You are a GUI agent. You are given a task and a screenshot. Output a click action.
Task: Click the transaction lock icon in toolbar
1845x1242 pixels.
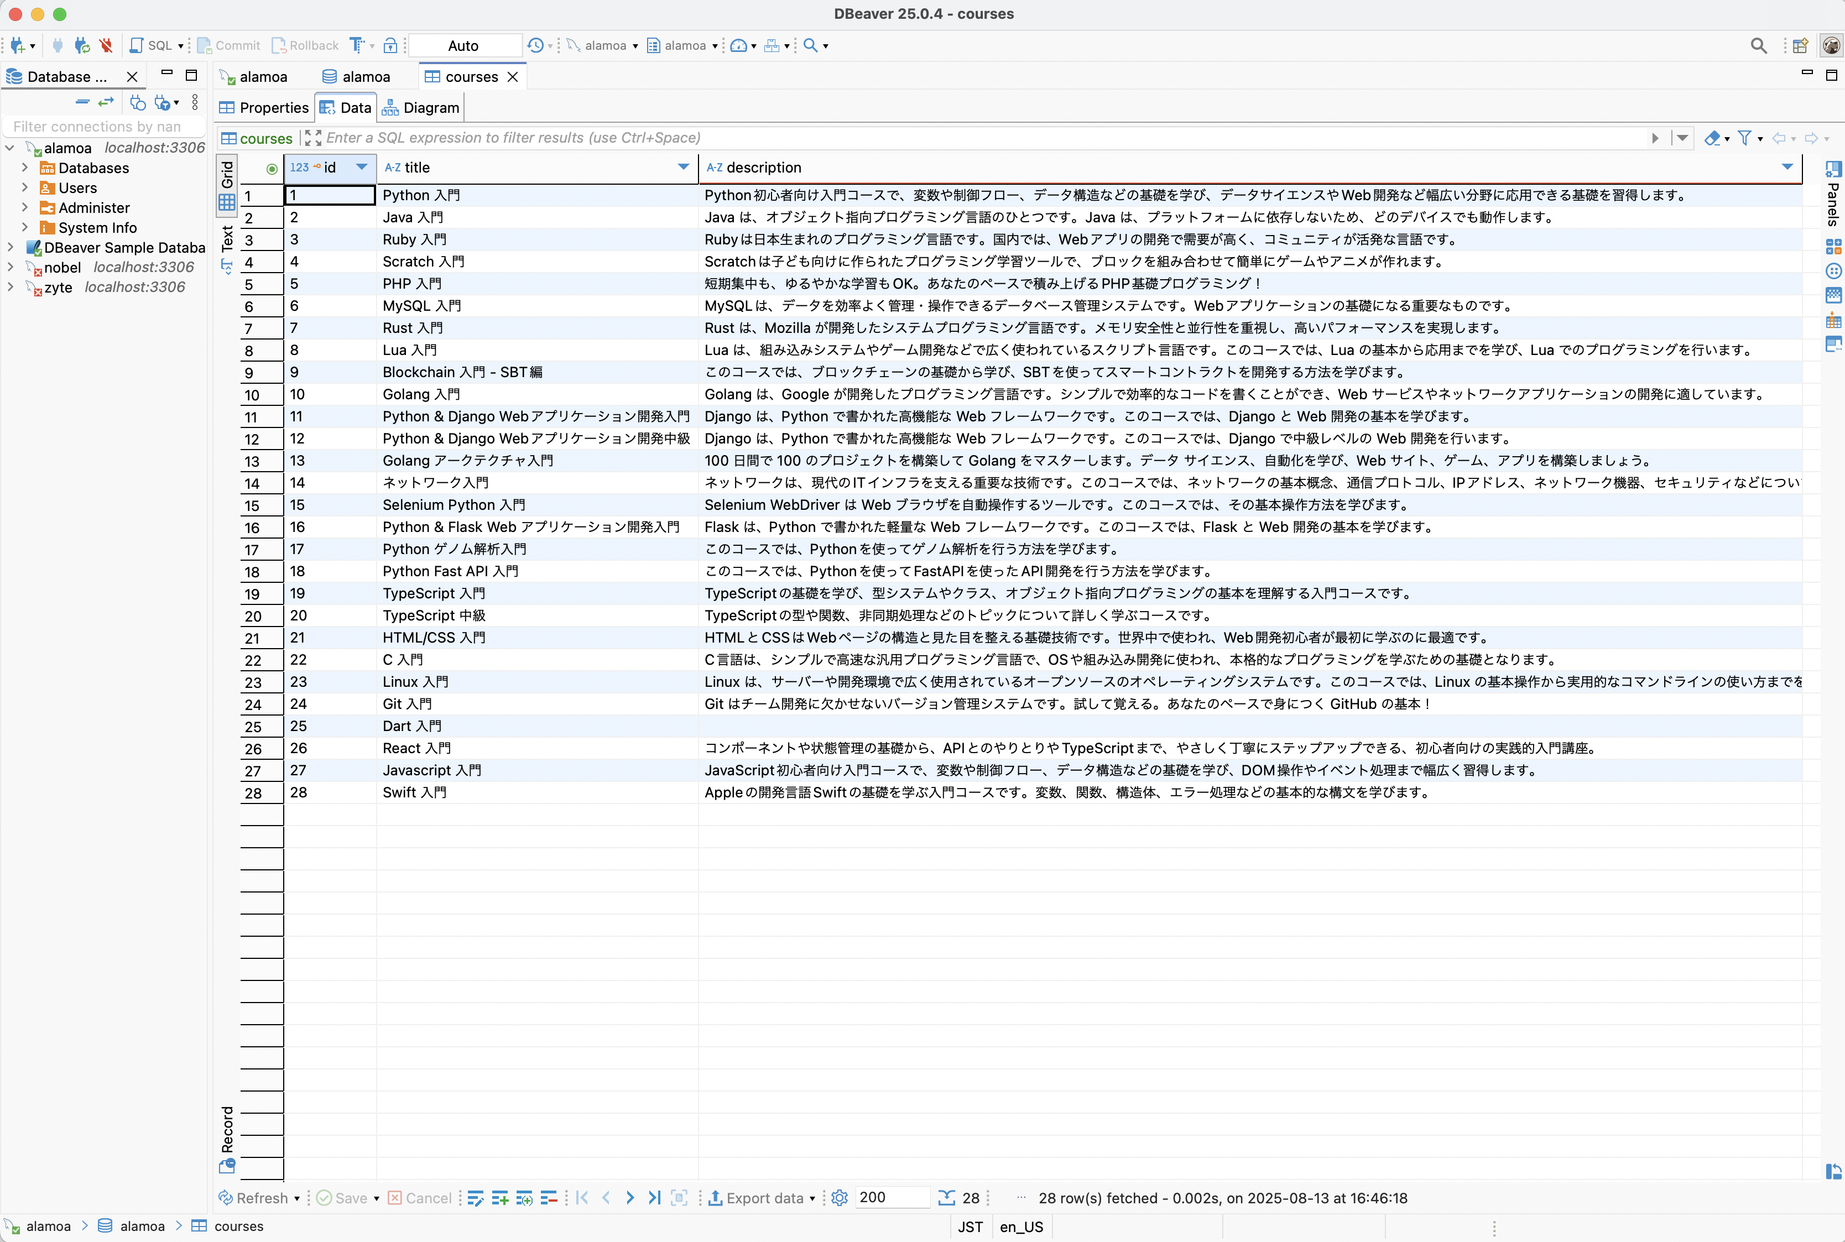390,45
